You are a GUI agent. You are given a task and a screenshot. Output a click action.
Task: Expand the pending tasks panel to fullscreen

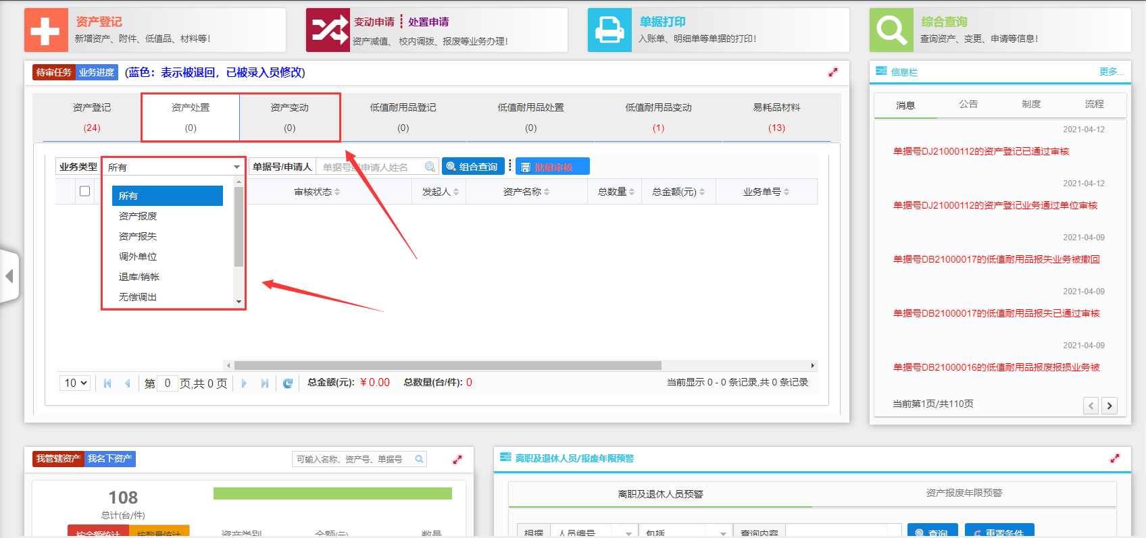[833, 72]
